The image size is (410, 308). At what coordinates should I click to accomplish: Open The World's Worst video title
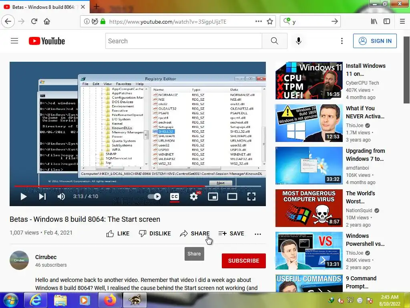pyautogui.click(x=360, y=197)
